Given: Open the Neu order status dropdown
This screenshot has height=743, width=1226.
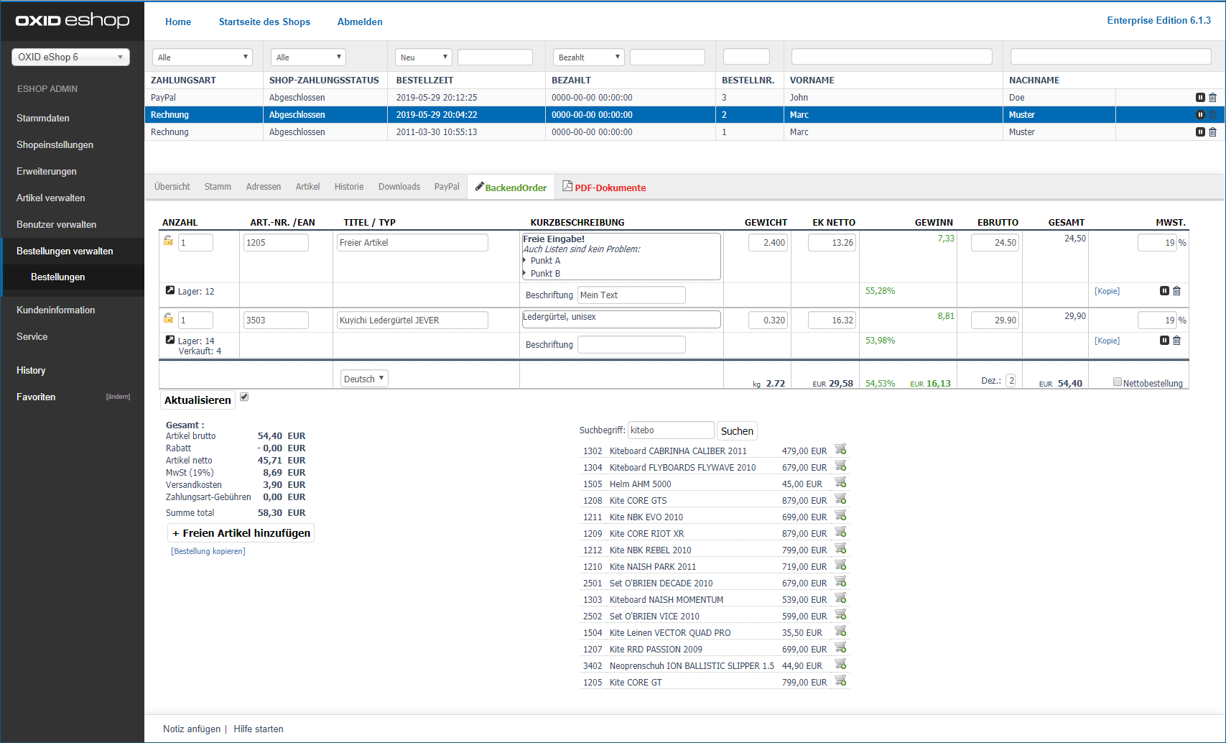Looking at the screenshot, I should coord(423,57).
